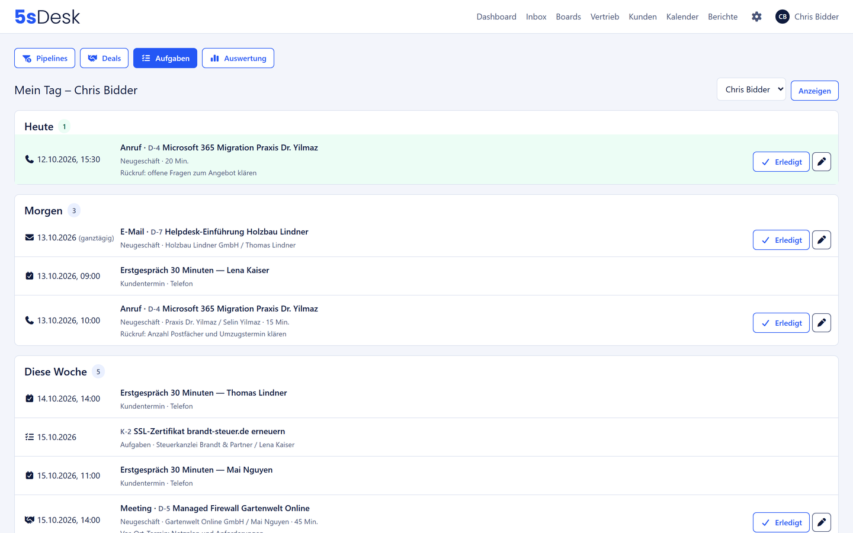
Task: Click the CB user avatar
Action: (x=783, y=17)
